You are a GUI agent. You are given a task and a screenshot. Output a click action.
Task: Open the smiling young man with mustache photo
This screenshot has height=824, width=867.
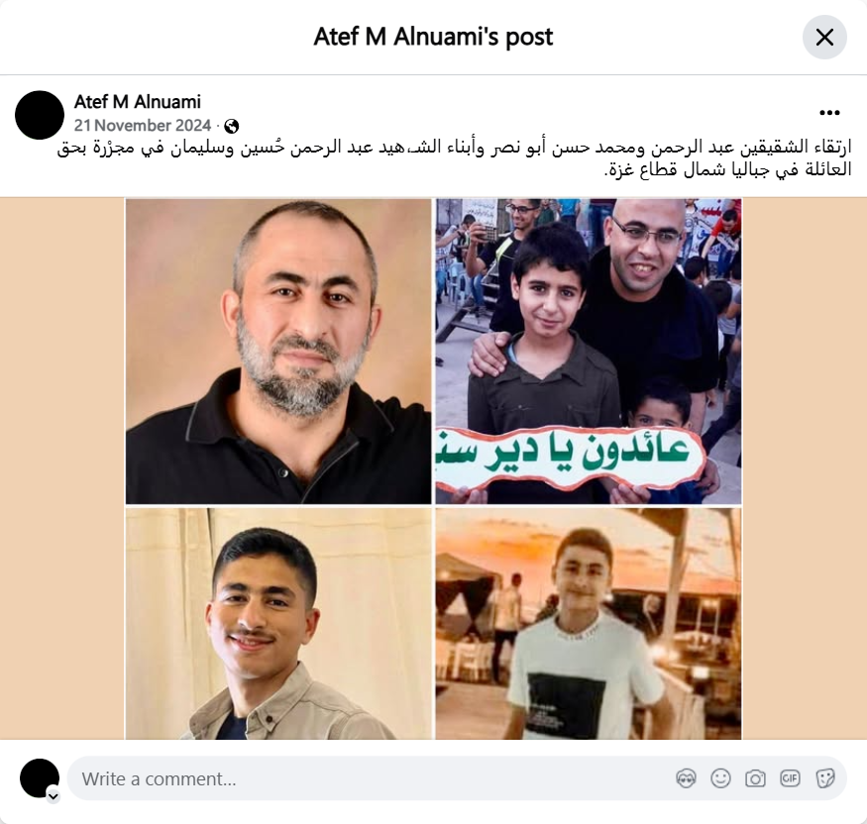[278, 623]
